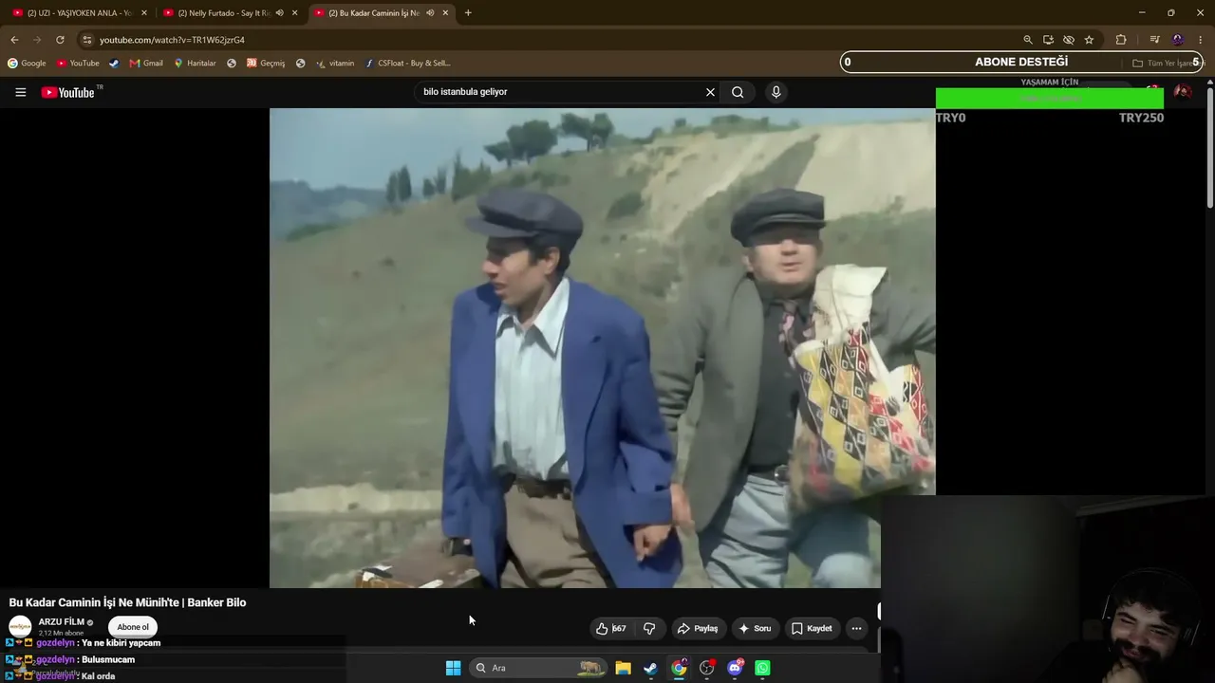Mute the Nelly Furtado tab audio

(279, 13)
